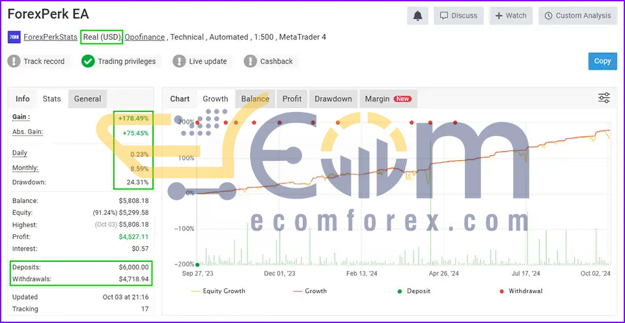This screenshot has height=323, width=625.
Task: Click the $4,718.94 Withdrawals value
Action: (x=133, y=279)
